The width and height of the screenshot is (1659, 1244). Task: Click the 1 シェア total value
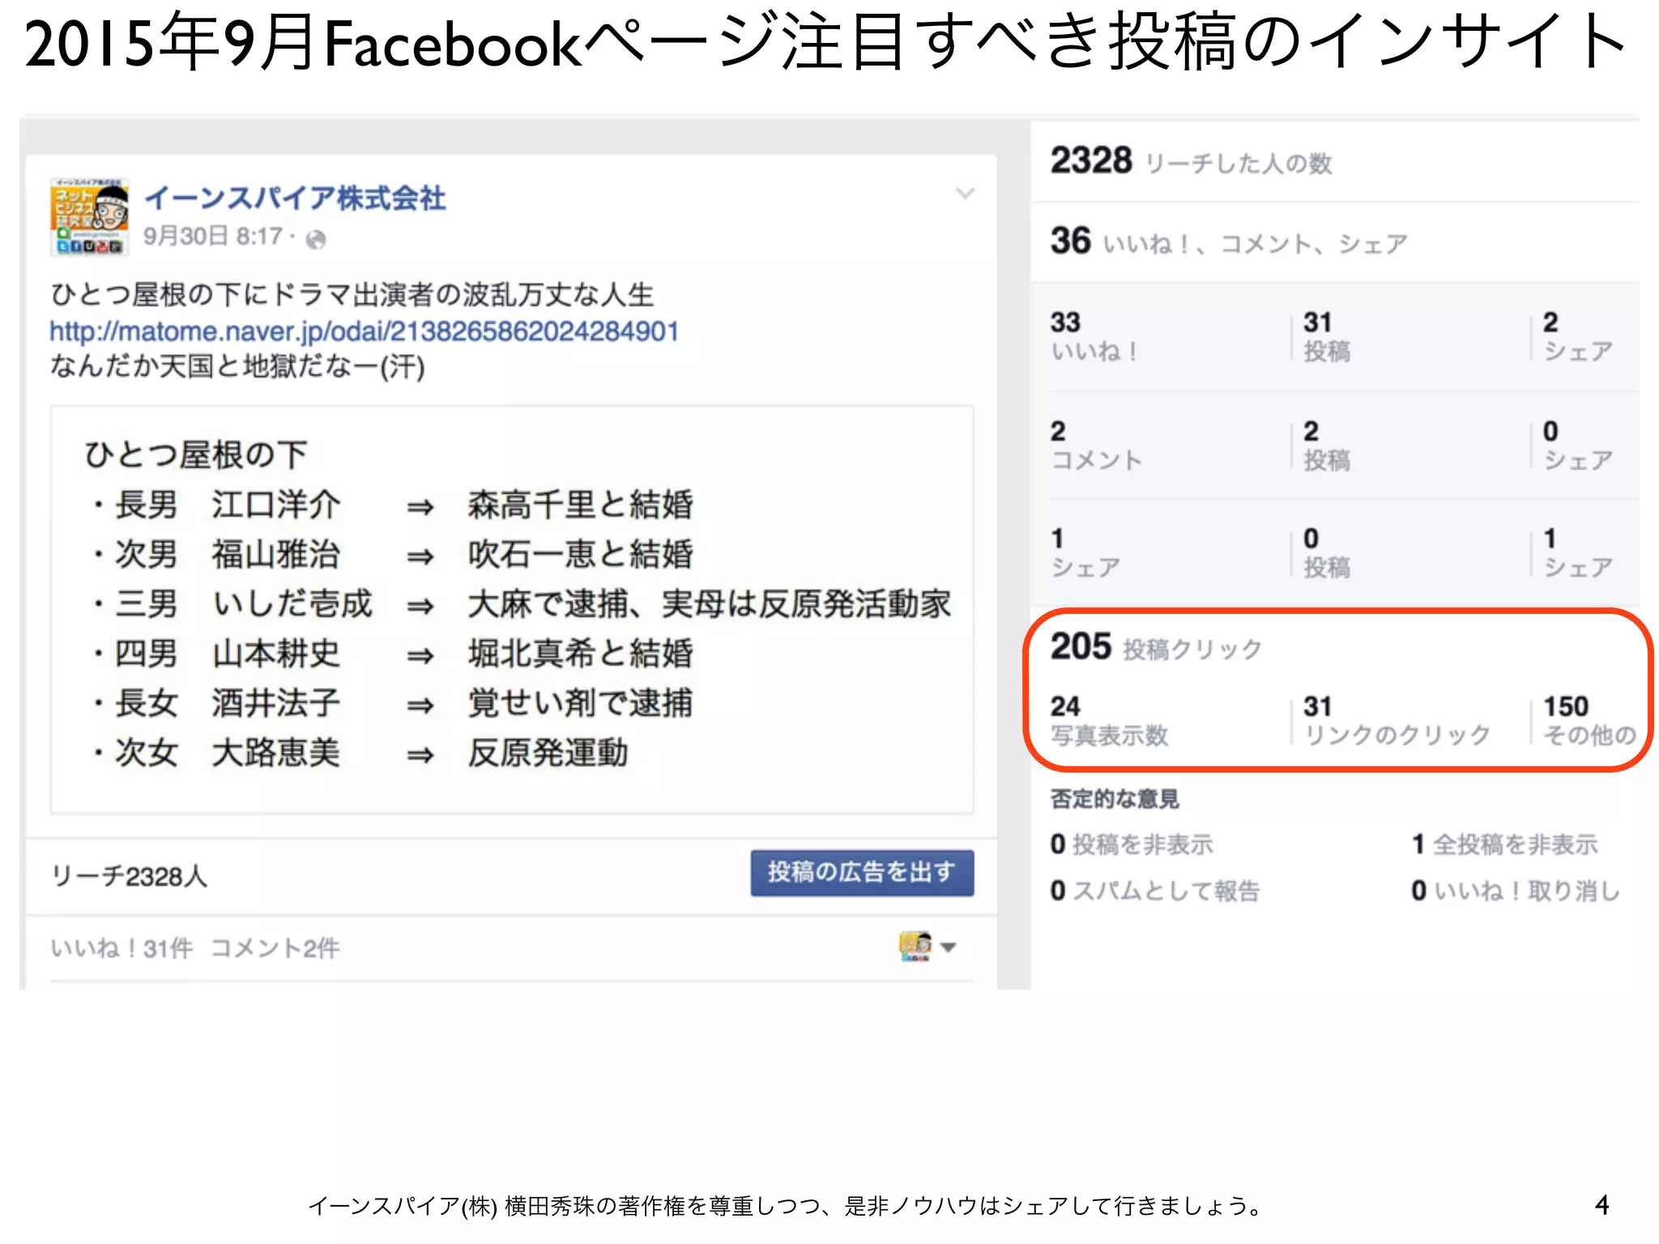pyautogui.click(x=1085, y=552)
